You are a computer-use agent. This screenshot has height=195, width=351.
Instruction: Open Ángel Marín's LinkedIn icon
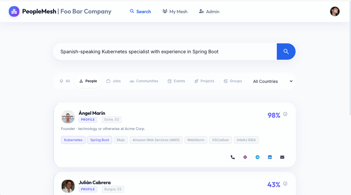pos(270,157)
